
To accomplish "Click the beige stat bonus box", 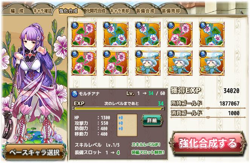I will pos(127,125).
